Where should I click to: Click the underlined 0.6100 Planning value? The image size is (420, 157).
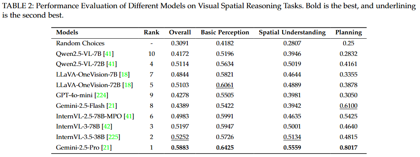tap(349, 106)
